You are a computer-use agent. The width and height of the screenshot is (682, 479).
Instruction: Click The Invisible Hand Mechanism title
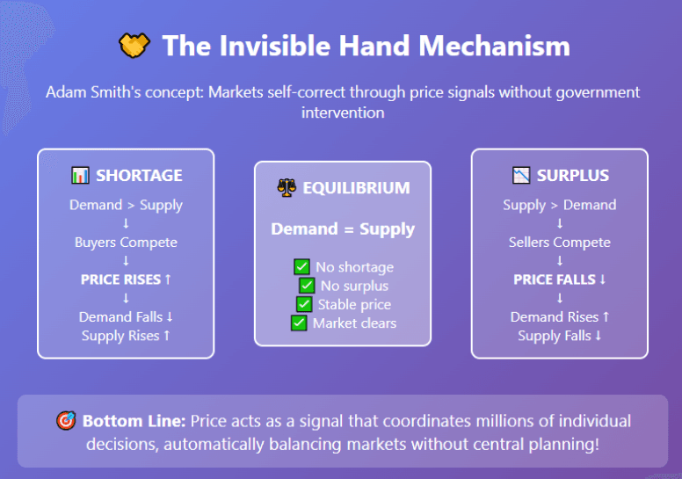pyautogui.click(x=366, y=46)
